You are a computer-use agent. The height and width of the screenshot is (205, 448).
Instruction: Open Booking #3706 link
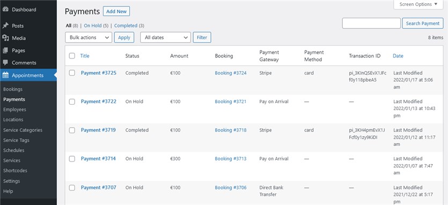coord(231,188)
